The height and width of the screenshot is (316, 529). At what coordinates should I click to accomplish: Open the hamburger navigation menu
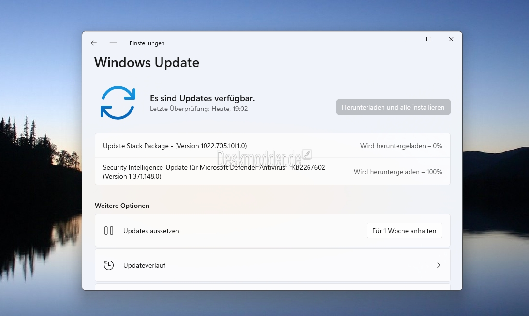[x=113, y=43]
